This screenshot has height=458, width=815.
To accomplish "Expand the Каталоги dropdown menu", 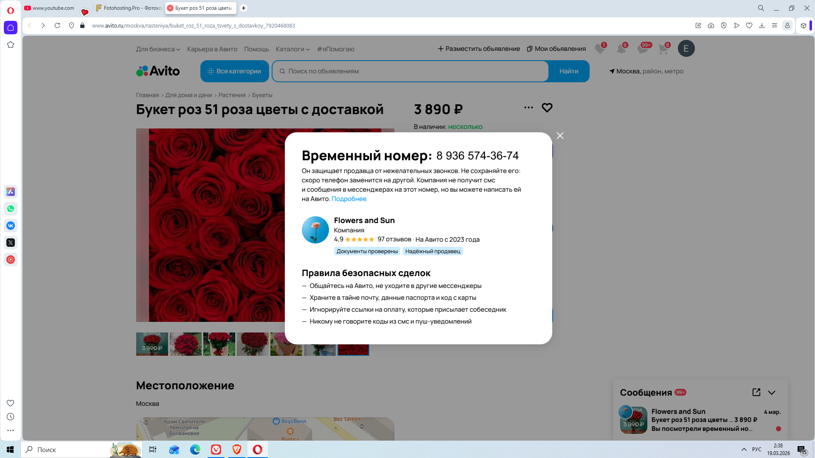I will coord(292,49).
